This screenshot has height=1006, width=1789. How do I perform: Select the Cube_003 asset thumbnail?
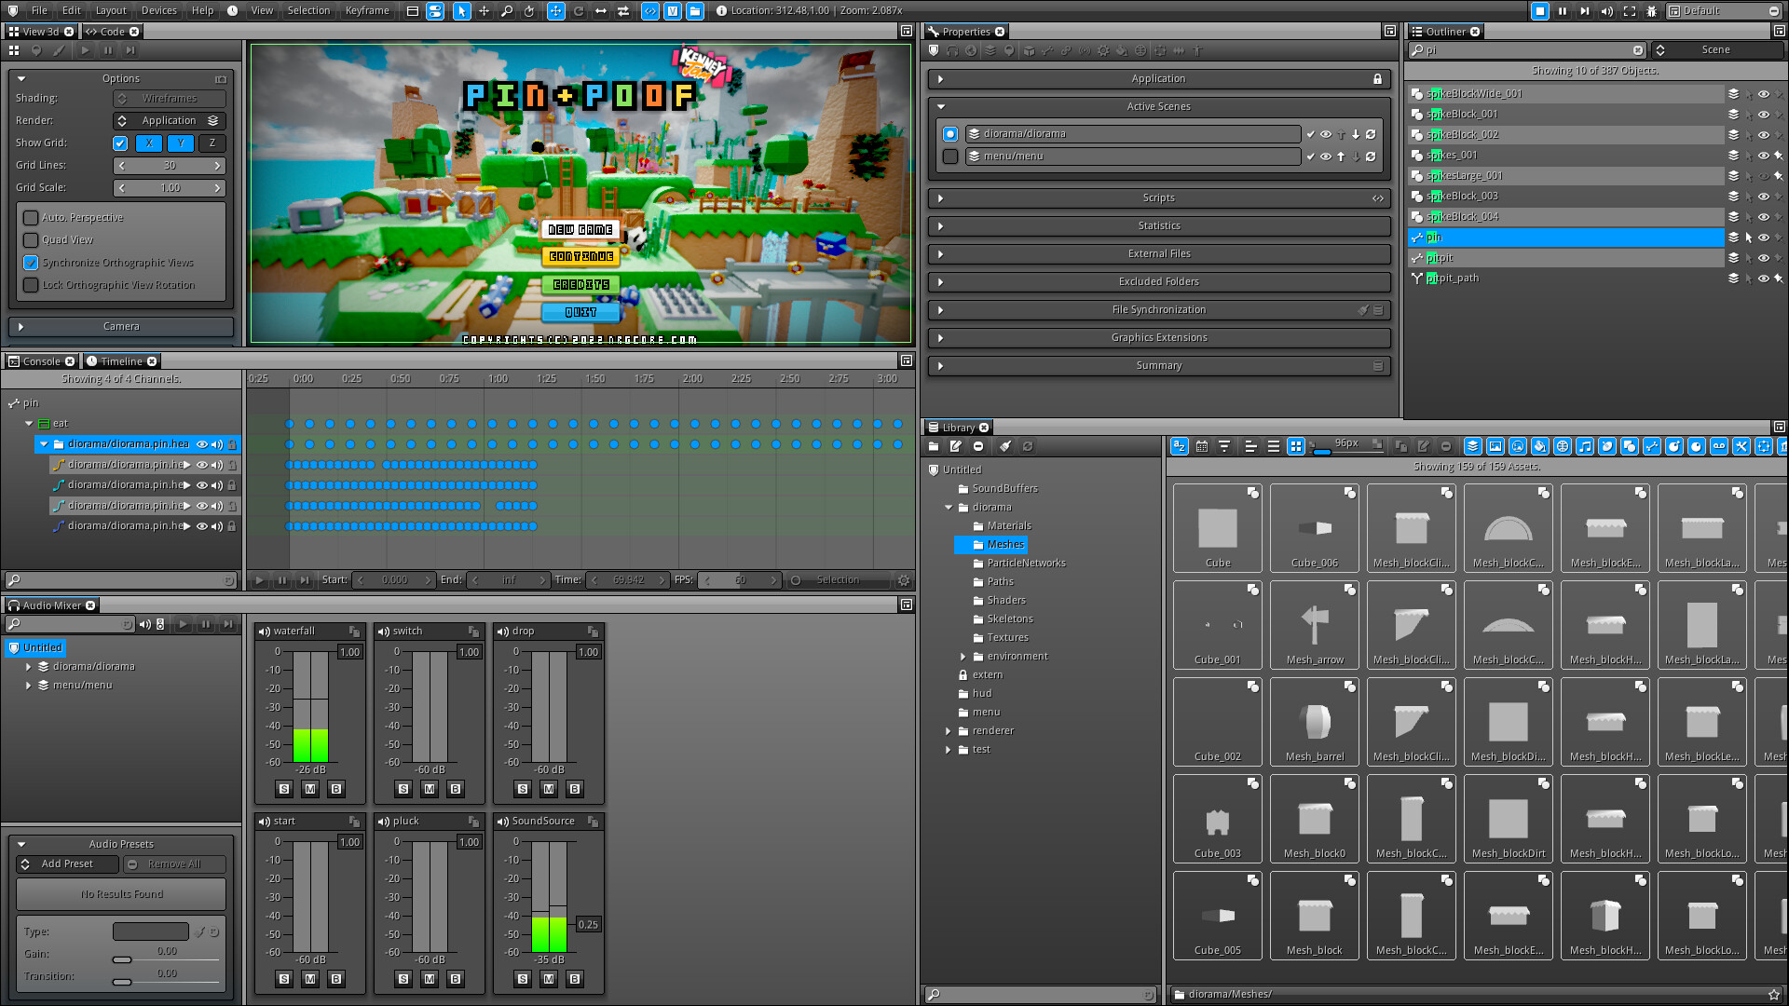point(1217,818)
